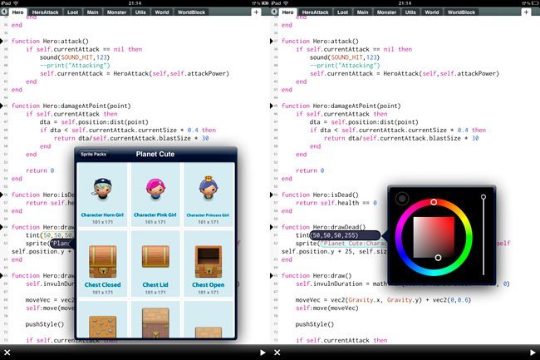Run the project with the left play icon
Image resolution: width=540 pixels, height=360 pixels.
click(x=263, y=353)
